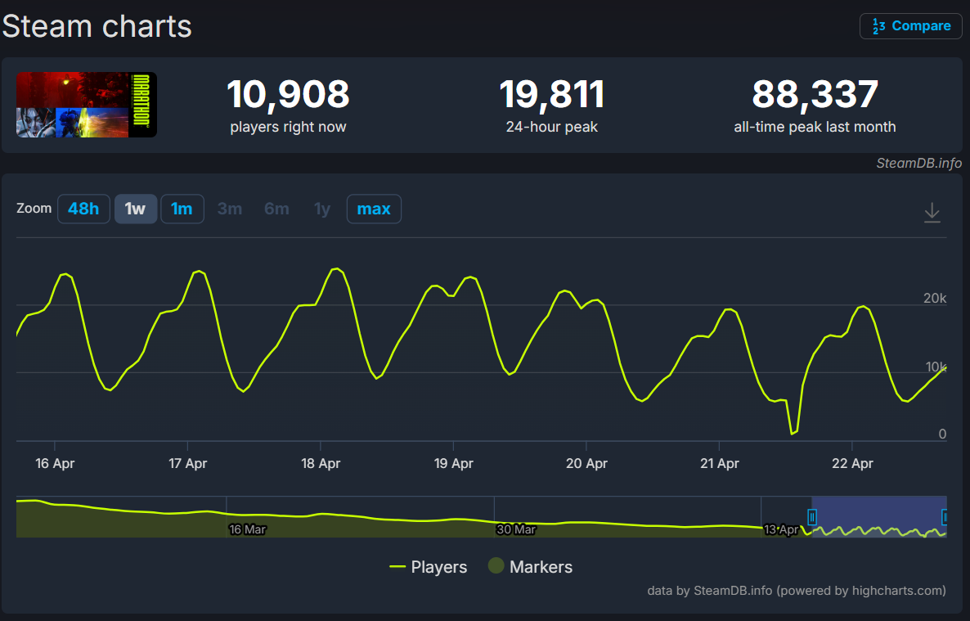
Task: Click the Marathon game thumbnail
Action: (86, 105)
